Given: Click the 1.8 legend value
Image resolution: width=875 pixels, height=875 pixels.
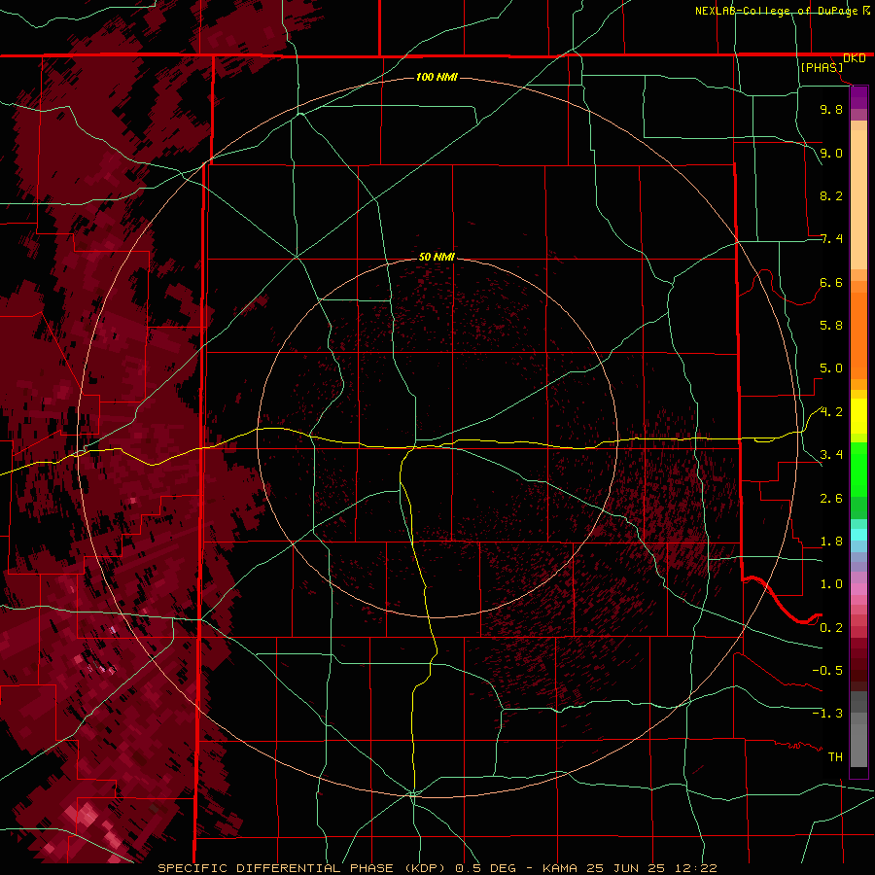Looking at the screenshot, I should pyautogui.click(x=831, y=542).
